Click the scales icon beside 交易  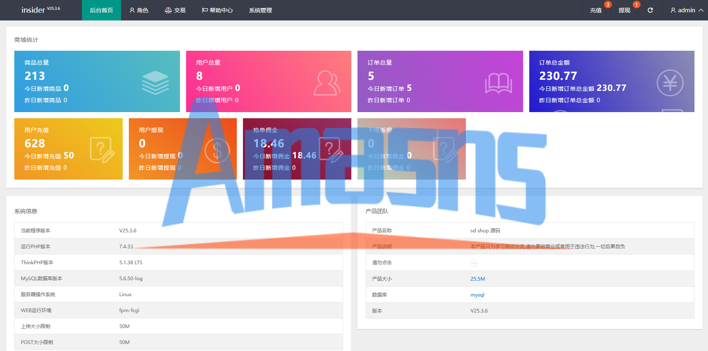coord(168,10)
